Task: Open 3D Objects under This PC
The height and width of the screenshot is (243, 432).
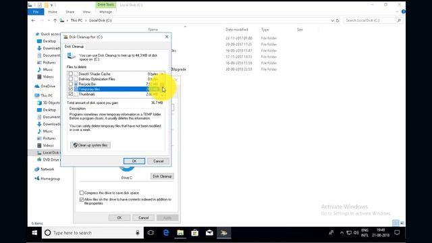Action: coord(49,103)
